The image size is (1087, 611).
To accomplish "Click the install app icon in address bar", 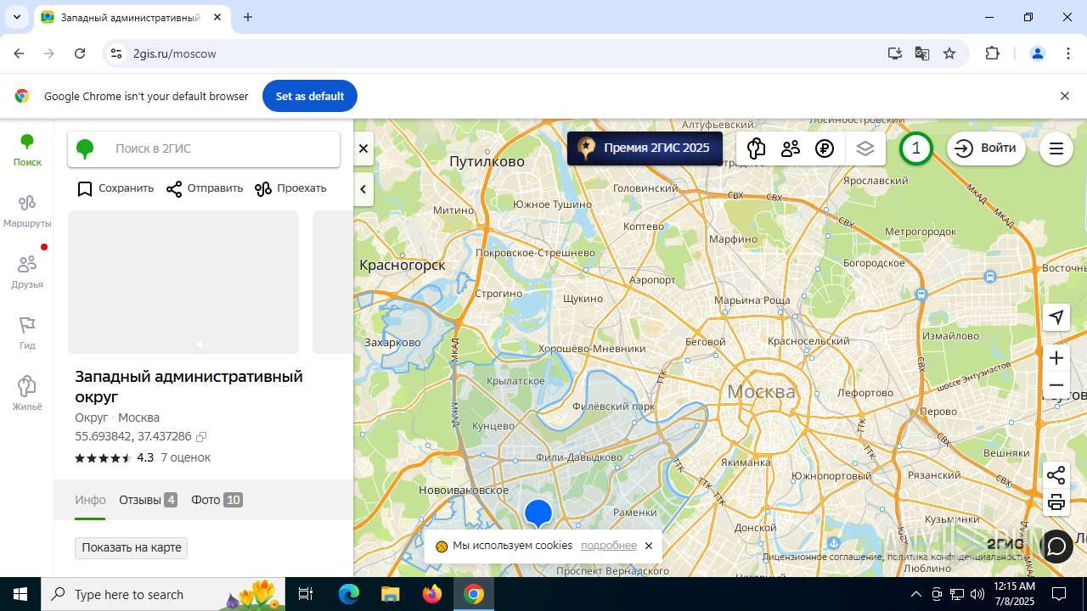I will click(x=895, y=53).
